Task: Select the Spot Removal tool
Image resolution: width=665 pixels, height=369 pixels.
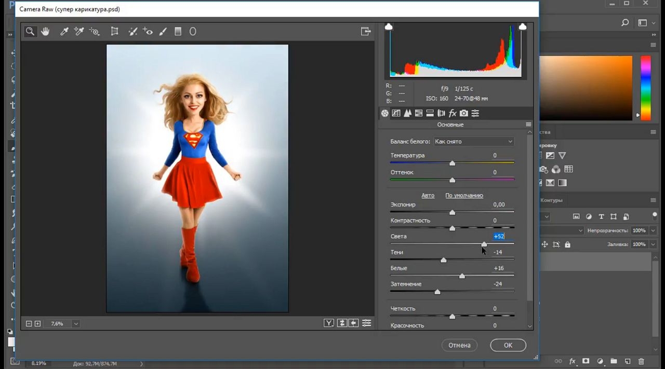Action: (x=133, y=32)
